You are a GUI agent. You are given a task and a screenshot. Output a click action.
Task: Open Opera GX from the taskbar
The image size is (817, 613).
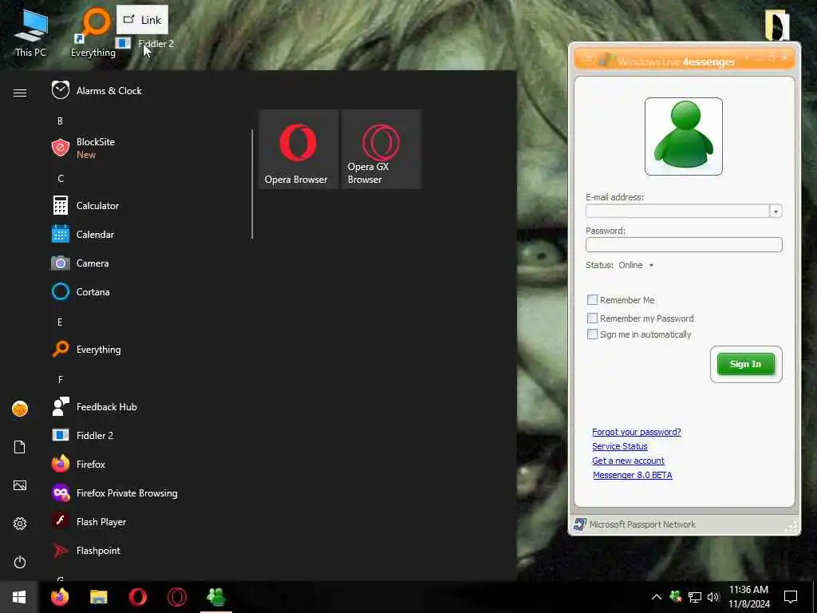click(177, 597)
